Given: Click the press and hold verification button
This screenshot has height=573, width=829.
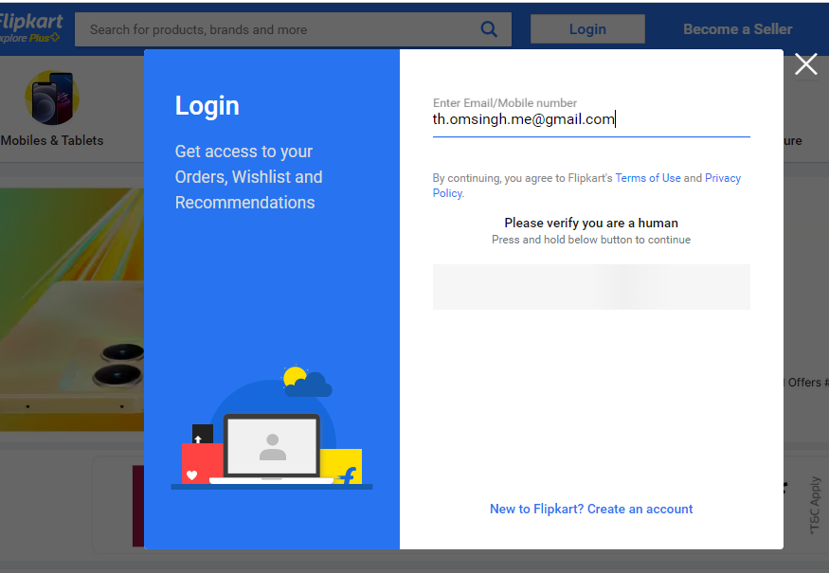Looking at the screenshot, I should pyautogui.click(x=591, y=287).
